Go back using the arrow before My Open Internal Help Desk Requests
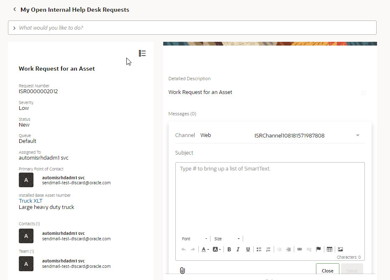The width and height of the screenshot is (390, 280). [15, 10]
